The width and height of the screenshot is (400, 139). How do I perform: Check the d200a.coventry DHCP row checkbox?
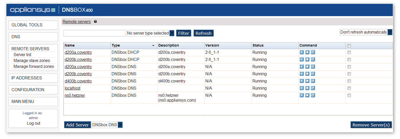coord(349,52)
